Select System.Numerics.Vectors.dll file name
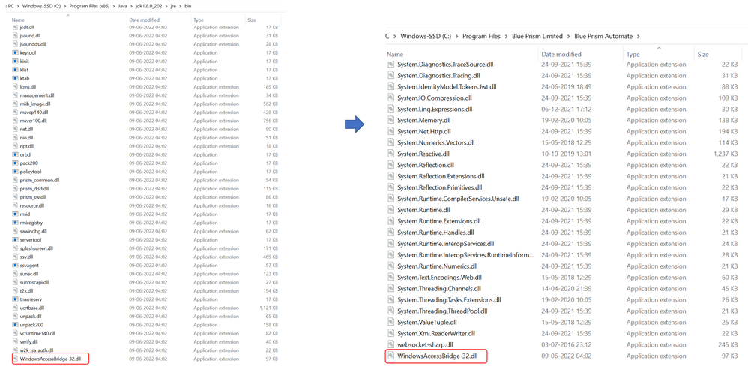 (x=436, y=142)
